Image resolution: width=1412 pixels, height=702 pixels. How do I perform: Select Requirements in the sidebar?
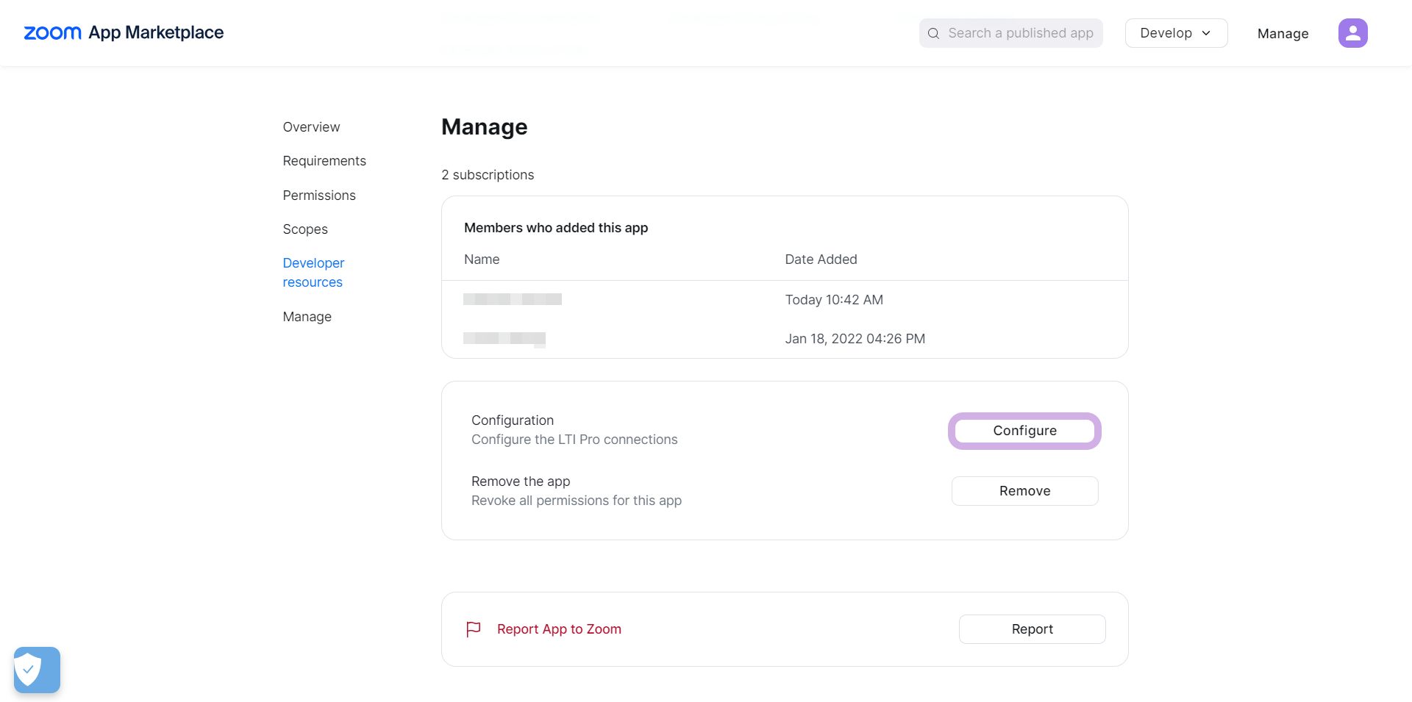click(324, 161)
